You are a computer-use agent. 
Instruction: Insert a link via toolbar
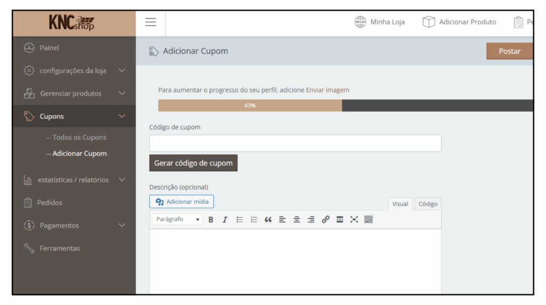click(x=325, y=219)
